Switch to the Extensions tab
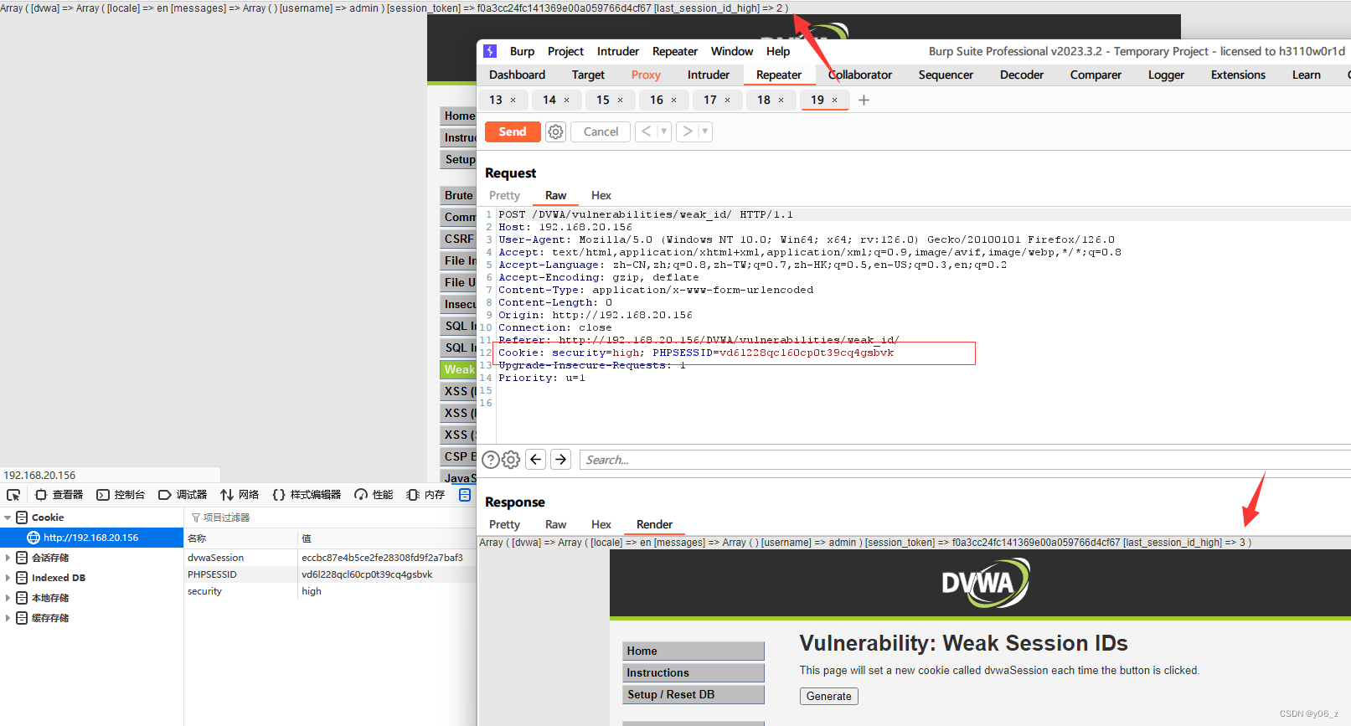Image resolution: width=1351 pixels, height=726 pixels. pyautogui.click(x=1238, y=75)
